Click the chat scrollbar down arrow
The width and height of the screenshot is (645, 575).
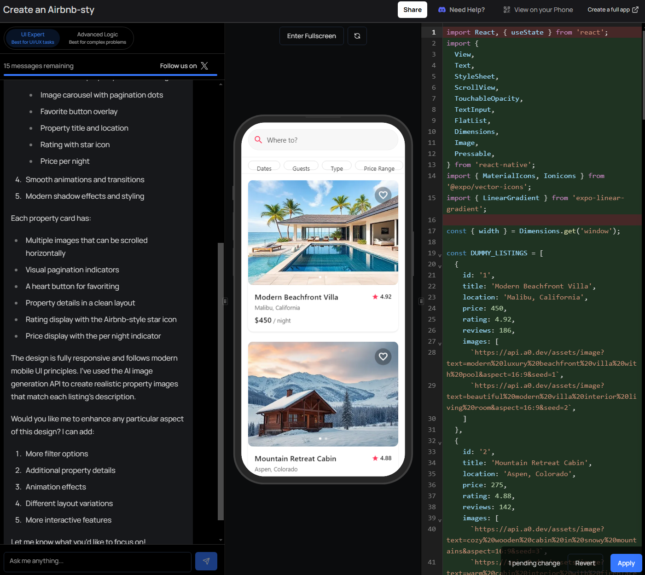coord(221,540)
